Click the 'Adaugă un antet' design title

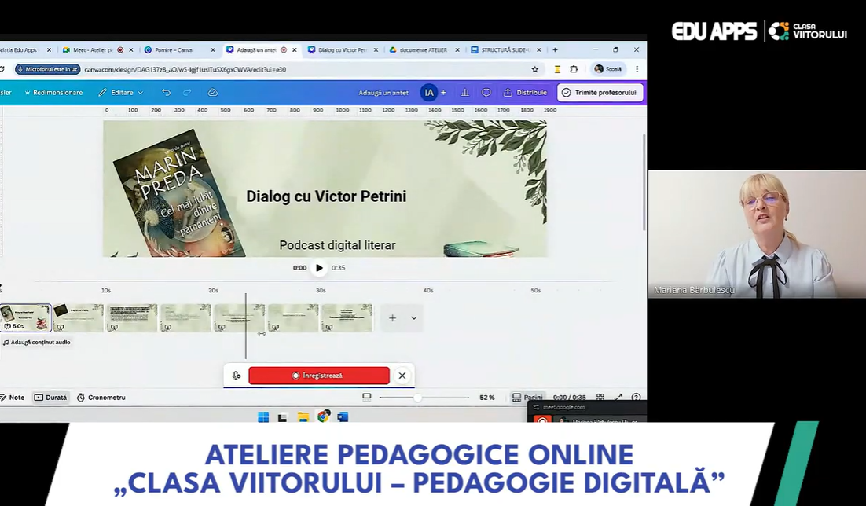383,92
